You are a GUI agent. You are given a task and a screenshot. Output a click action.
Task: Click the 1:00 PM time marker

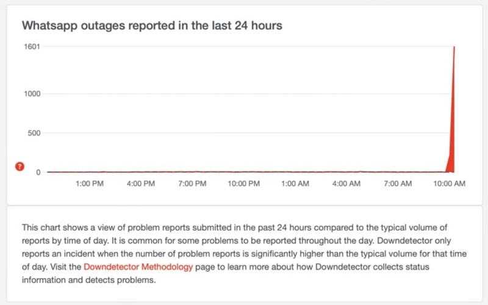pyautogui.click(x=89, y=184)
